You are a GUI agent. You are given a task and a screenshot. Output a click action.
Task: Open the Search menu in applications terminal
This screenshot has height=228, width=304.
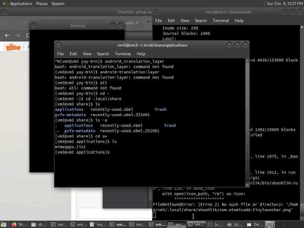(103, 54)
